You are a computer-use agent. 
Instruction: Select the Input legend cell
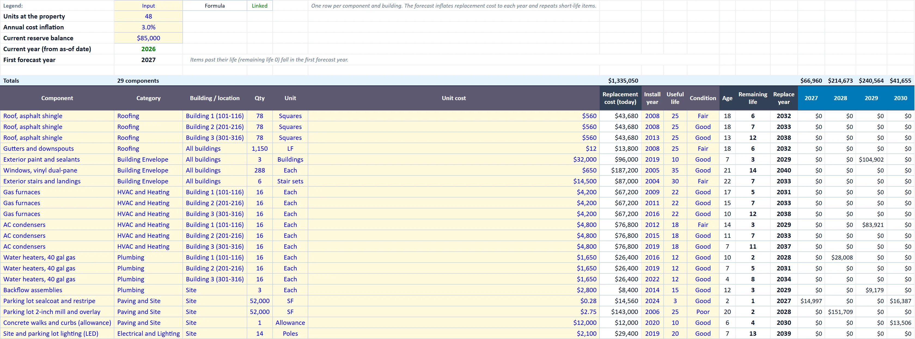pos(148,6)
